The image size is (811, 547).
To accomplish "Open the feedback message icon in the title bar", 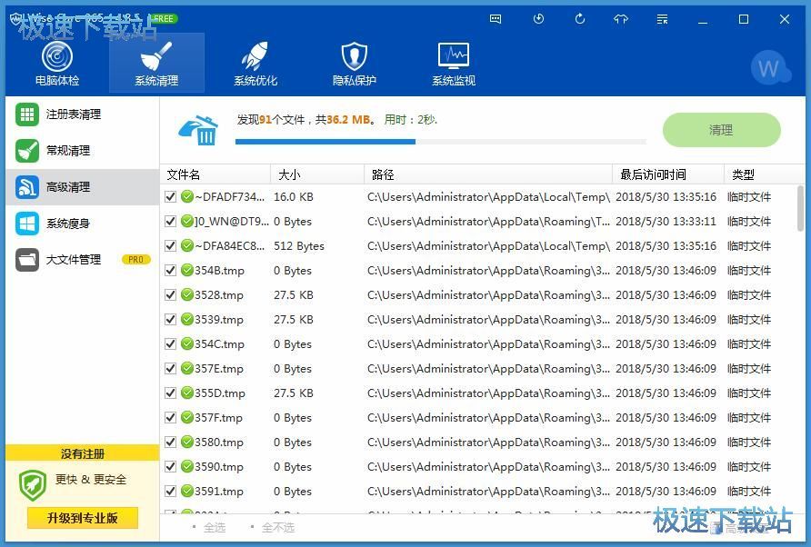I will [x=496, y=19].
